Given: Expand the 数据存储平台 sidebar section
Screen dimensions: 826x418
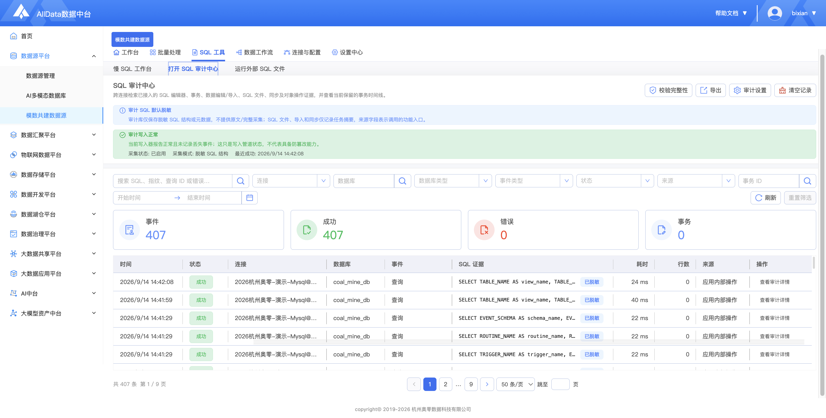Looking at the screenshot, I should tap(94, 174).
